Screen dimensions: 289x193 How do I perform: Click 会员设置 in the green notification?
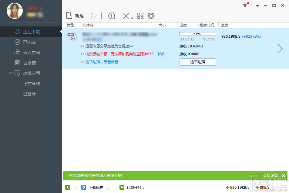(271, 175)
